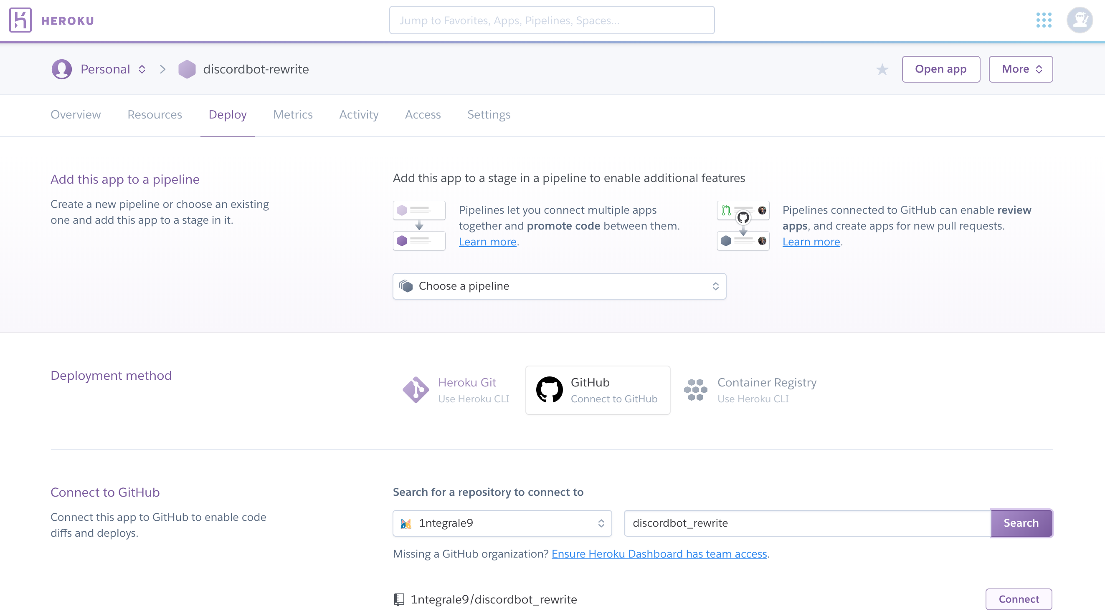
Task: Open Ensure Heroku Dashboard has team access link
Action: [659, 554]
